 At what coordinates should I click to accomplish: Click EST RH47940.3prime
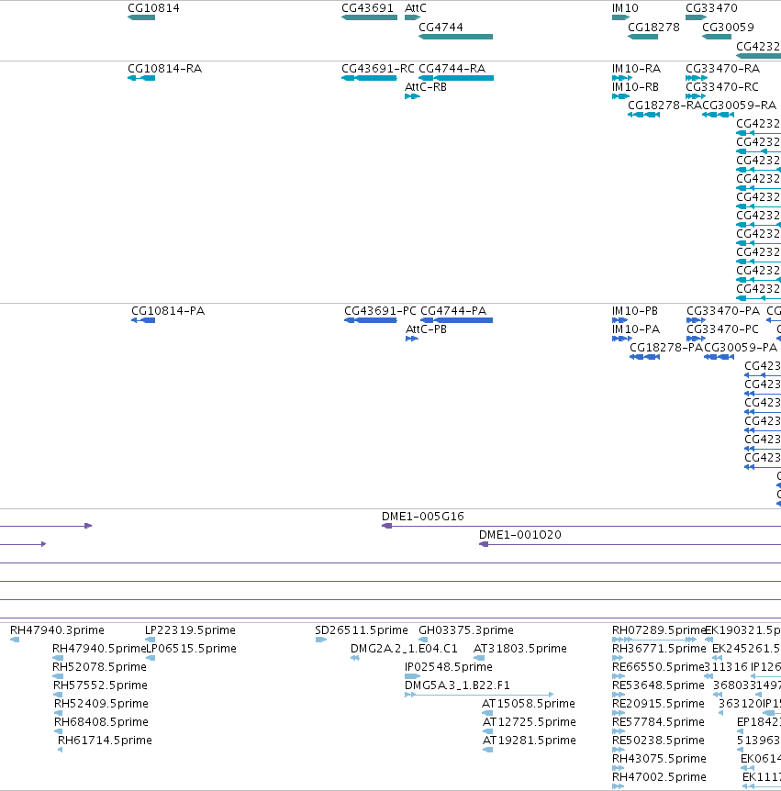pyautogui.click(x=15, y=640)
